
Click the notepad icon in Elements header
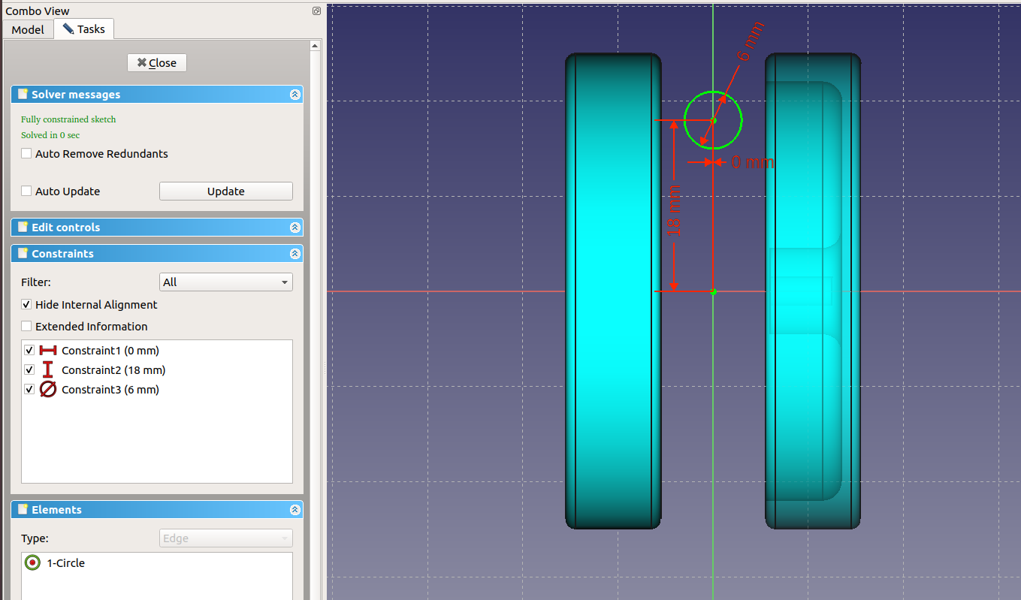[x=23, y=510]
